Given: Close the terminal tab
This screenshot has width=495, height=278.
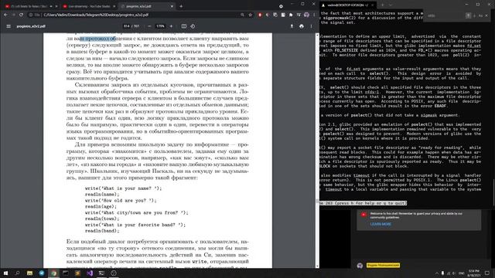Looking at the screenshot, I should 373,5.
